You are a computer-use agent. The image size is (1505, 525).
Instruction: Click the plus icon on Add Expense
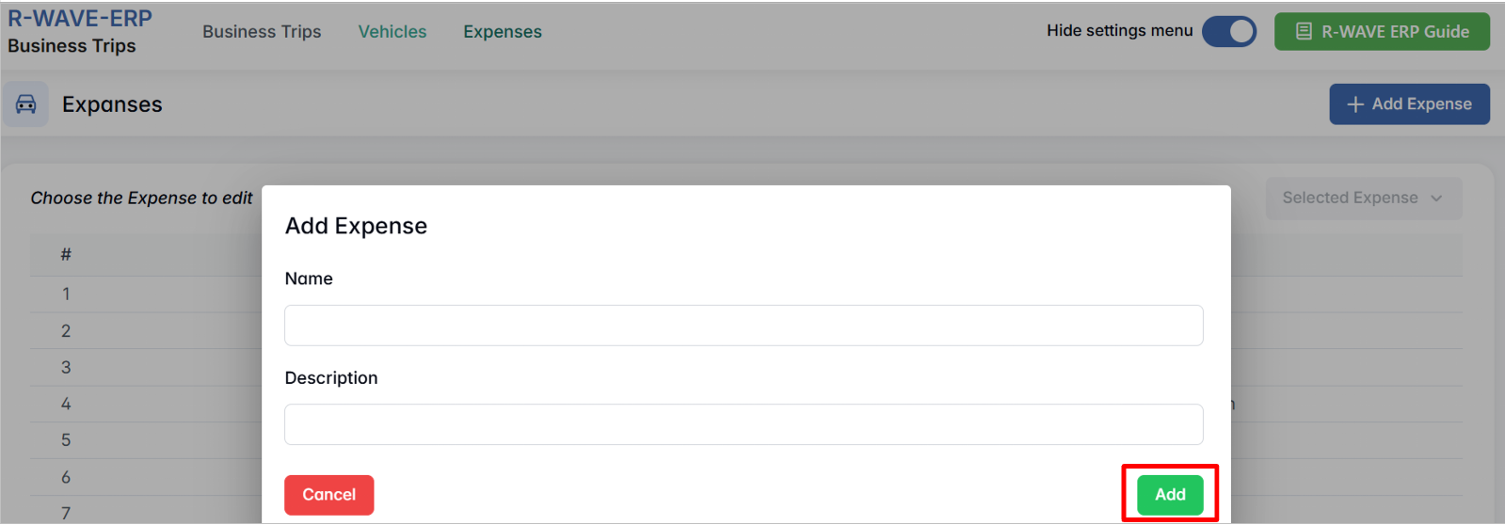point(1355,104)
